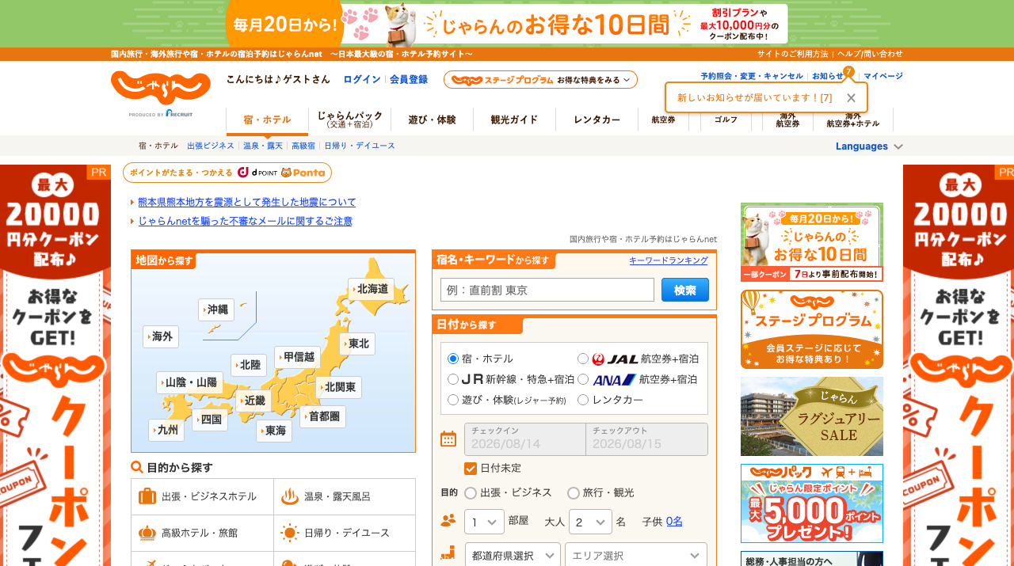Select レンタカー radio option

(583, 400)
